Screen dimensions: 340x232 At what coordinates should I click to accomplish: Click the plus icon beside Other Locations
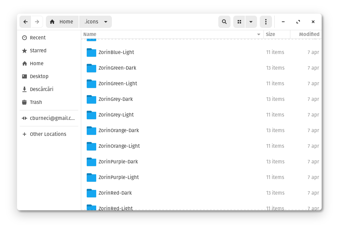(x=24, y=134)
